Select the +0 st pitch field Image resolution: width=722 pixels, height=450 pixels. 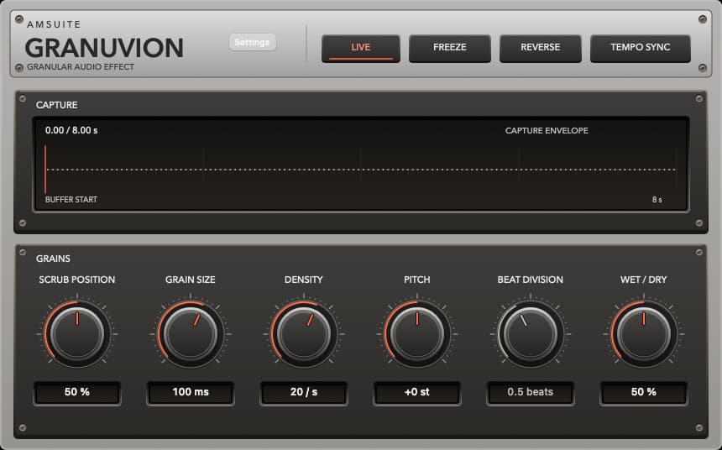tap(417, 392)
